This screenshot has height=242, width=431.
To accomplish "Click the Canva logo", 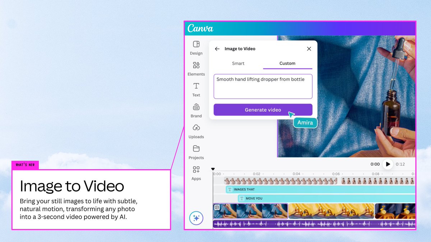I will point(200,28).
